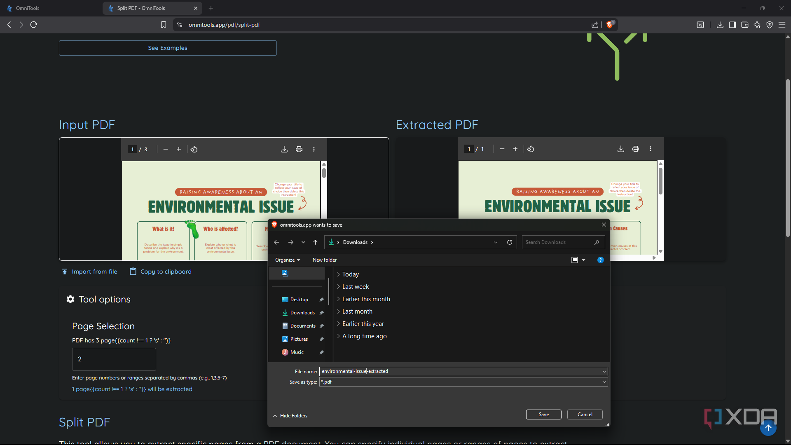Expand the Today file group
Viewport: 791px width, 445px height.
coord(338,274)
